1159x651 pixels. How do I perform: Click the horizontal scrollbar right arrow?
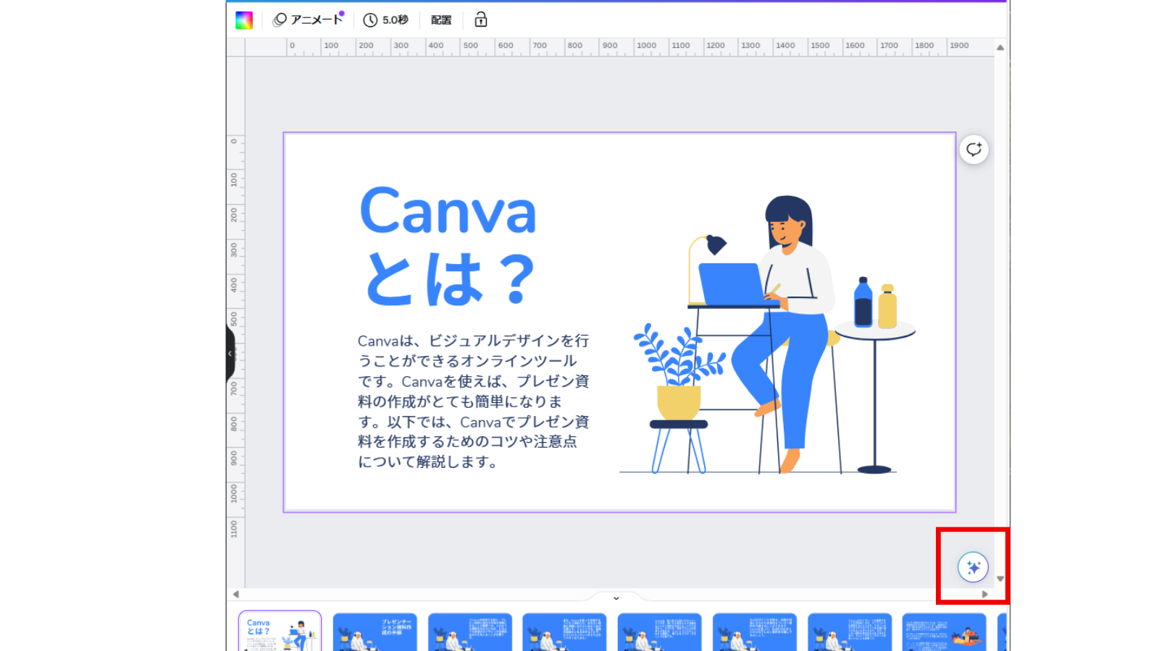985,595
